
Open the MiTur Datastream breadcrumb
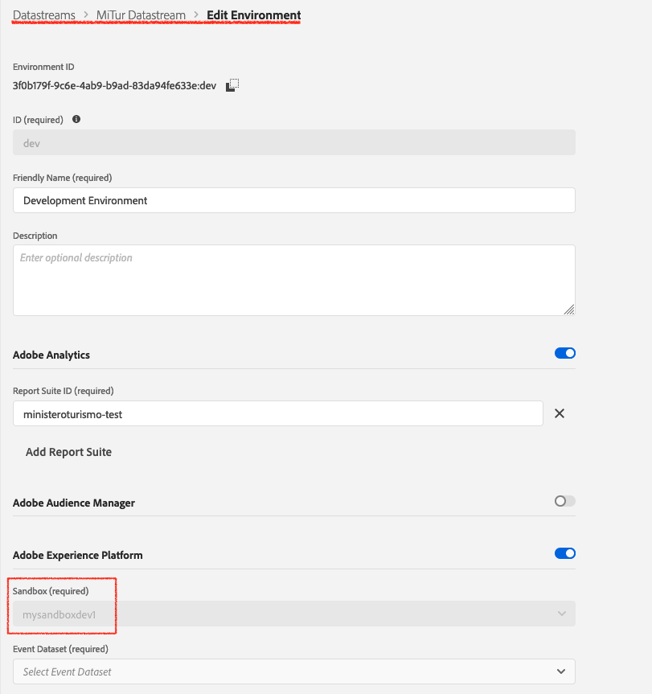(x=141, y=14)
